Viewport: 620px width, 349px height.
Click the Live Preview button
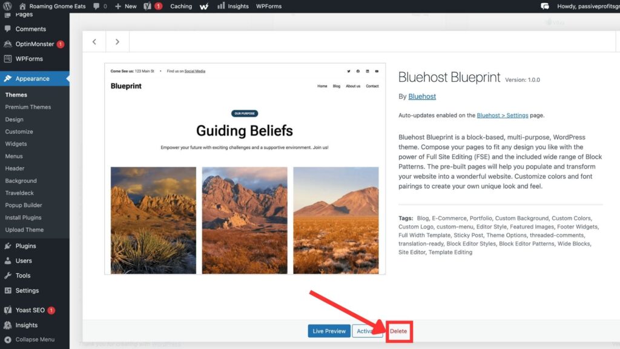[329, 331]
